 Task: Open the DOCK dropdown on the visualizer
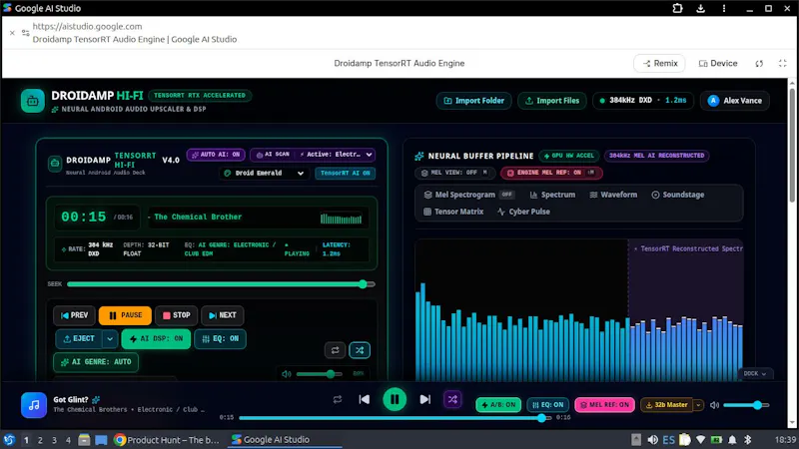755,373
